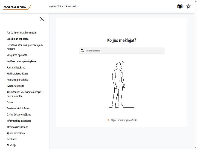Click the orange arrow next to Atgriezties
Image resolution: width=197 pixels, height=149 pixels.
(x=108, y=120)
